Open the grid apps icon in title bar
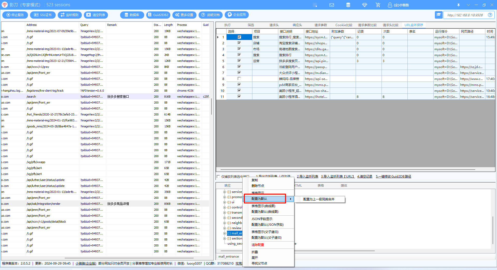497x270 pixels. (315, 5)
